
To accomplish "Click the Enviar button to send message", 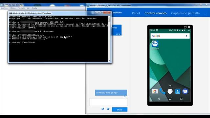I will [x=119, y=109].
